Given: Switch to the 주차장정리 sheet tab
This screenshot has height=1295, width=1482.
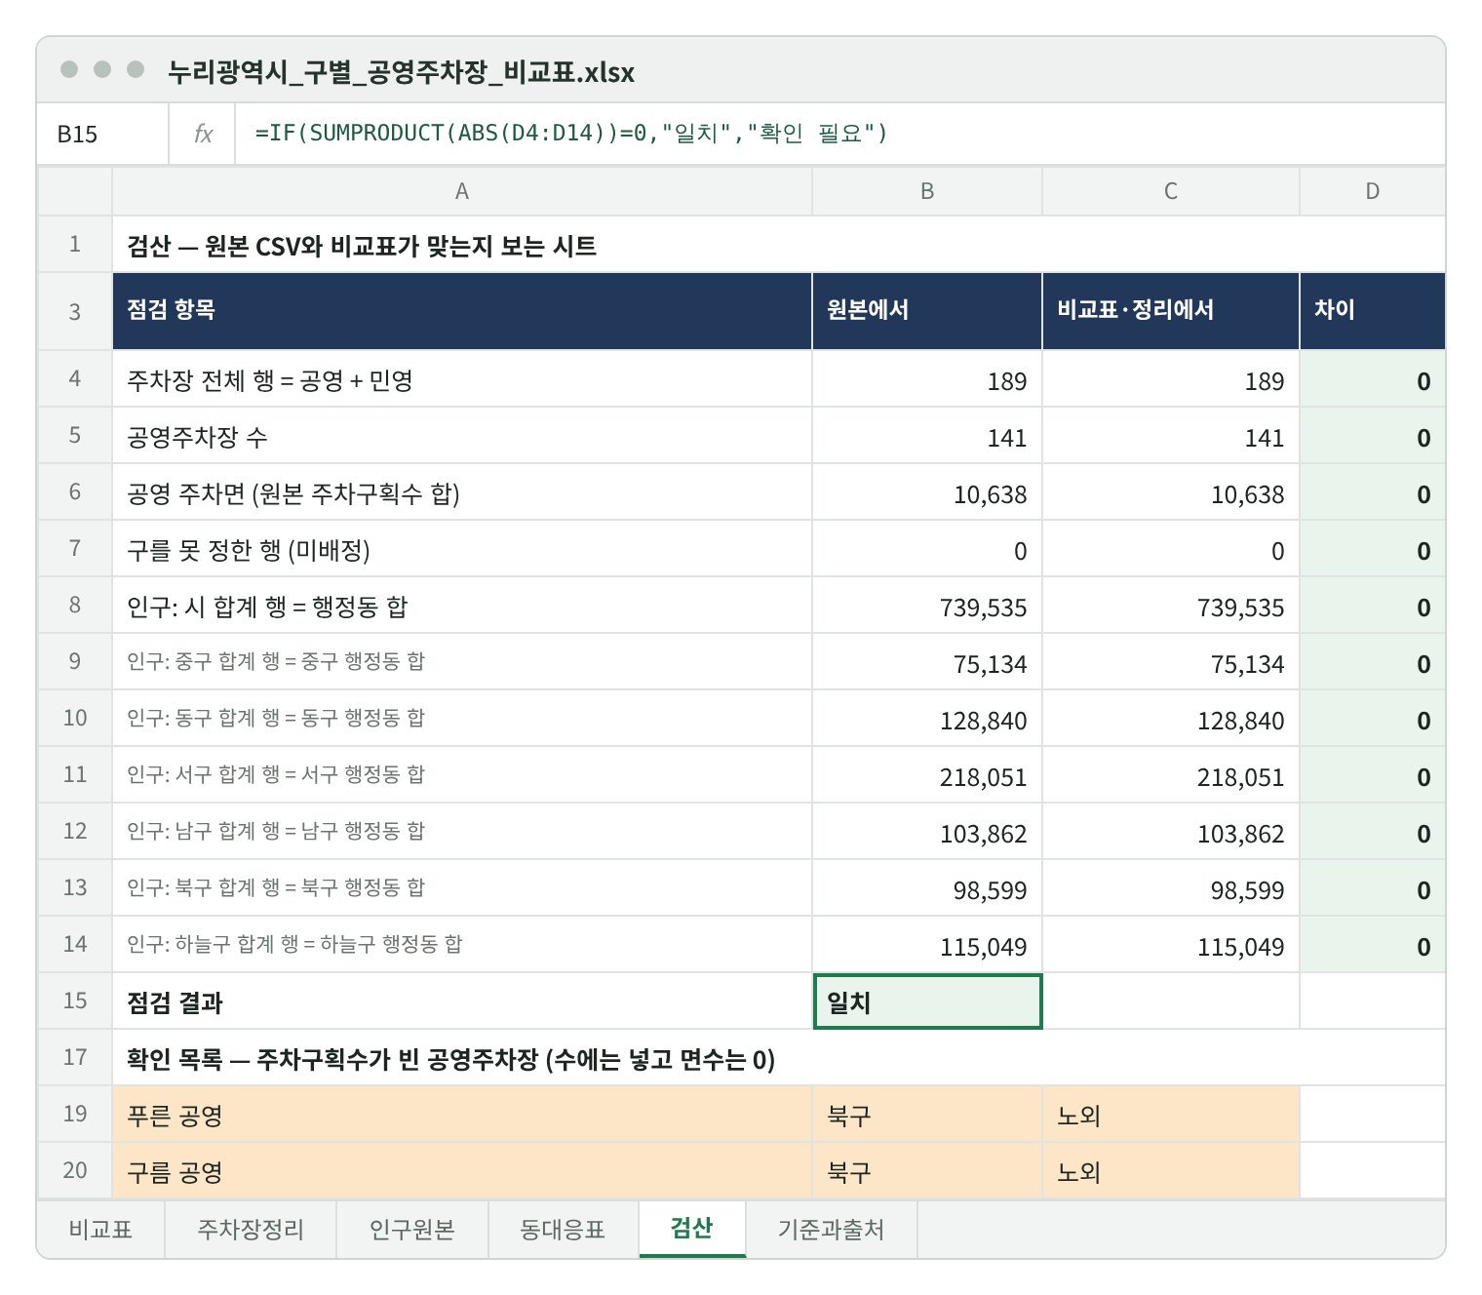Looking at the screenshot, I should point(251,1229).
